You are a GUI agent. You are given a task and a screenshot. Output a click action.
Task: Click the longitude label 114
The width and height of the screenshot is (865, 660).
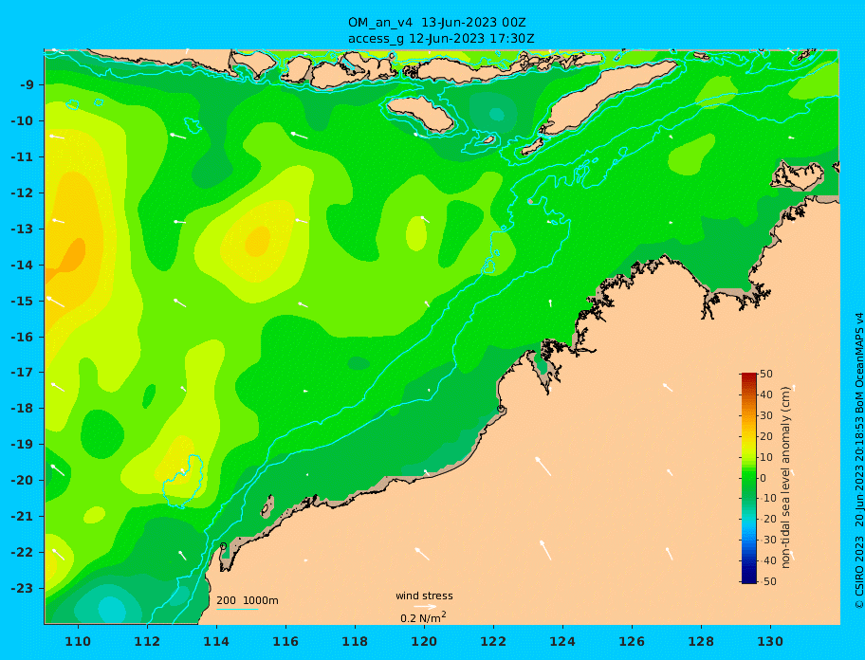216,642
